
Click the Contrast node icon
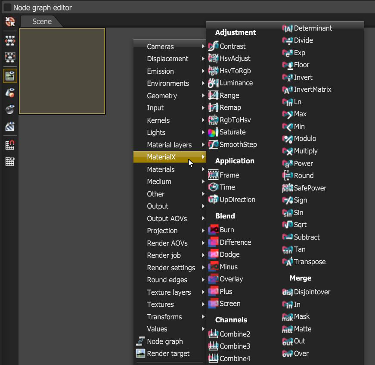click(213, 46)
